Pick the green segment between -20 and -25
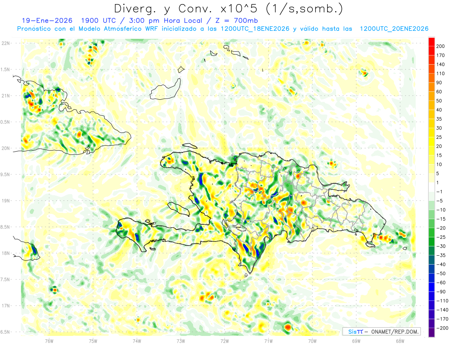The width and height of the screenshot is (449, 346). click(x=431, y=233)
